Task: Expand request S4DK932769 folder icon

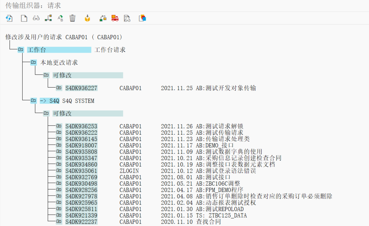Action: click(59, 177)
